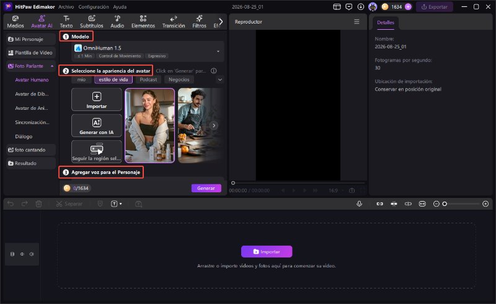The height and width of the screenshot is (304, 496).
Task: Open Plantilla de Video section
Action: 30,53
